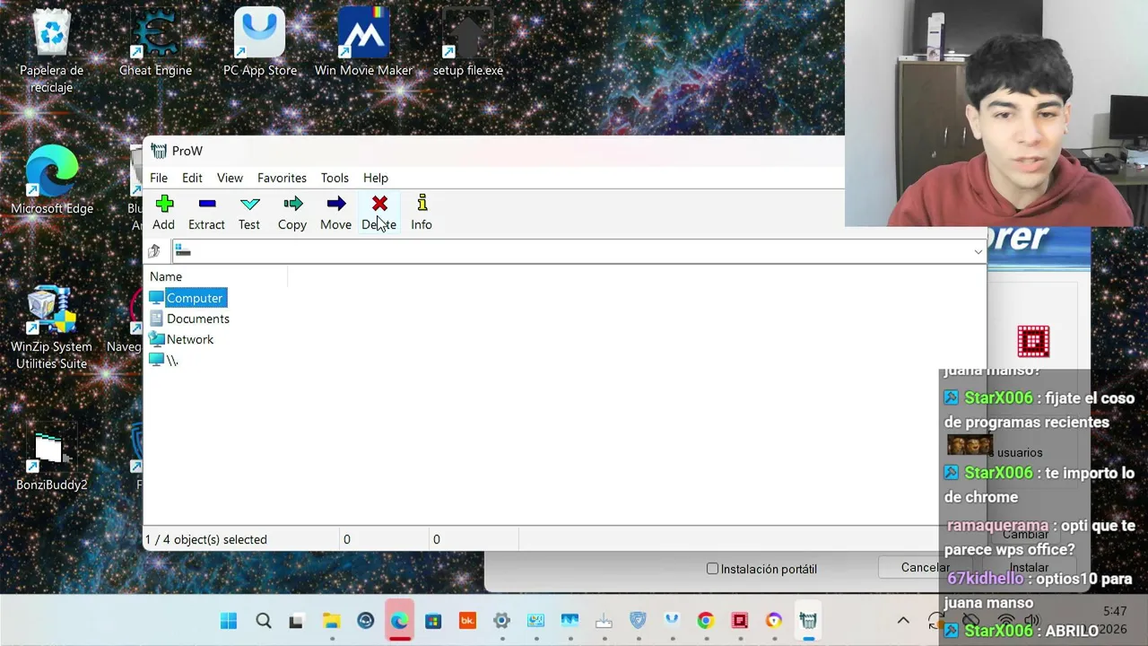Click the Move toolbar button
The image size is (1148, 646).
(335, 214)
